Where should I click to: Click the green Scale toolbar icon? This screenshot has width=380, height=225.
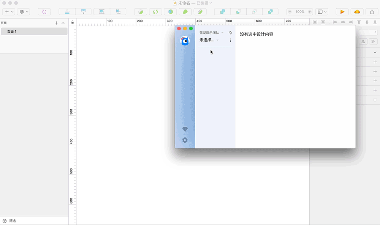pyautogui.click(x=185, y=12)
